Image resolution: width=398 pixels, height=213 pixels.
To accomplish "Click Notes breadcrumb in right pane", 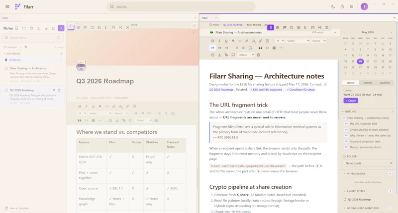I will (214, 25).
